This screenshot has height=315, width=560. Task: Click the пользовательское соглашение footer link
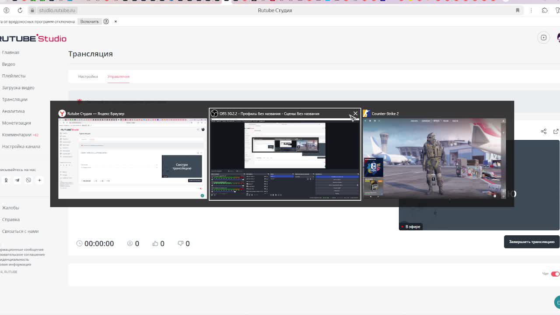[22, 255]
